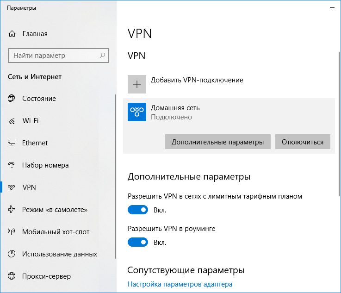This screenshot has width=341, height=293.
Task: Go to the Прокси-сервер section
Action: pyautogui.click(x=46, y=276)
